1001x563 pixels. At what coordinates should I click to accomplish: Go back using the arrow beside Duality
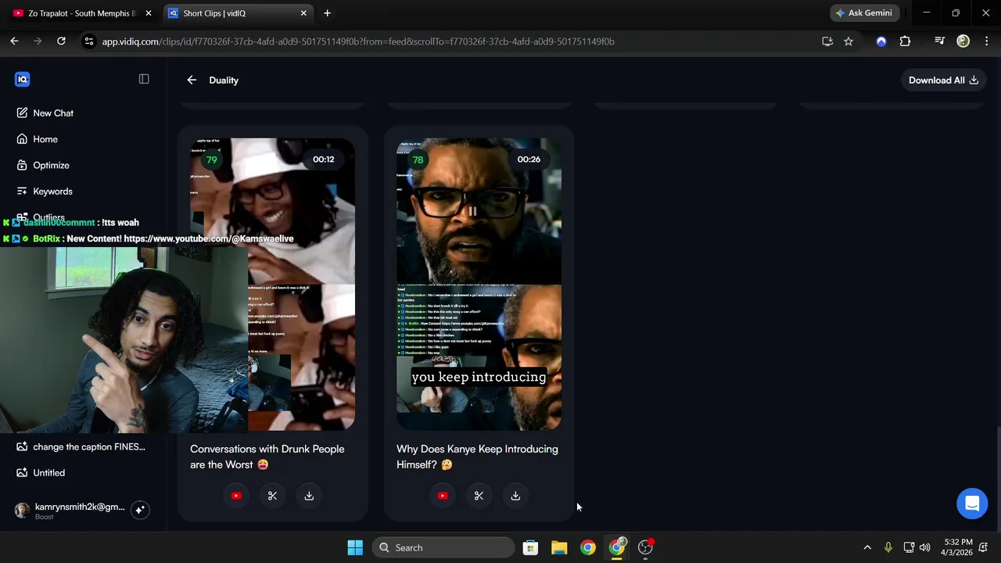192,80
